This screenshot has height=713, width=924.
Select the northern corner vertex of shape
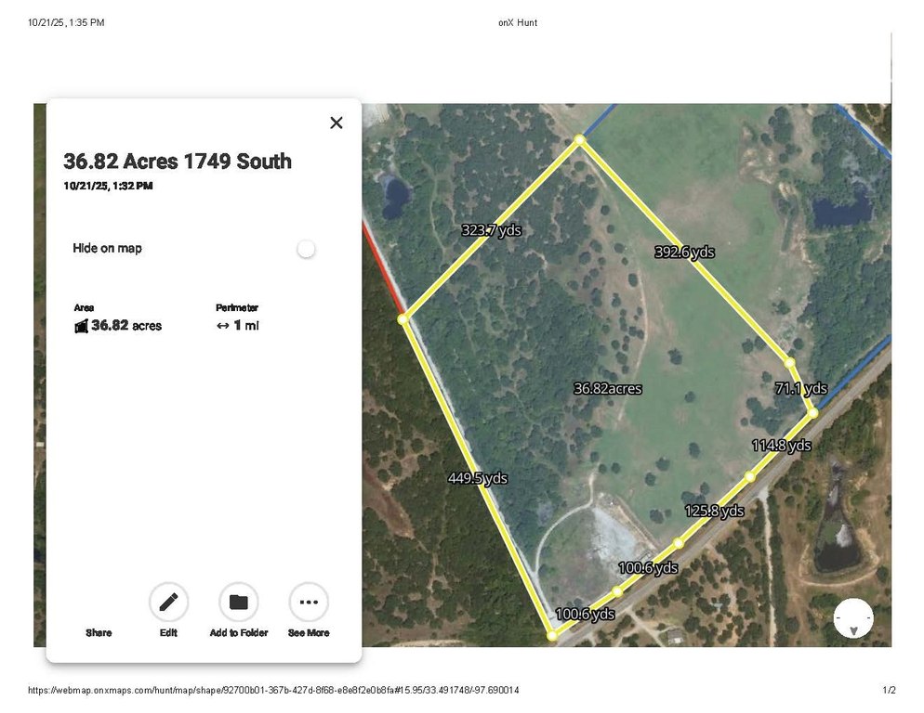pyautogui.click(x=580, y=139)
